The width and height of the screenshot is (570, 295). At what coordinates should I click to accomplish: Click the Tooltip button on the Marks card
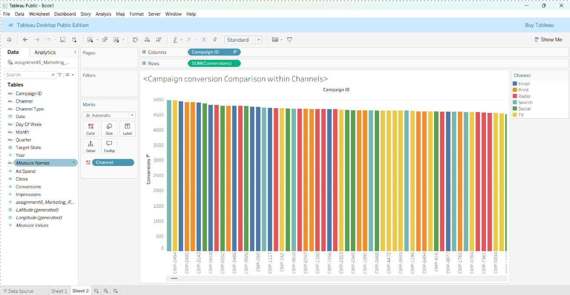pyautogui.click(x=109, y=146)
